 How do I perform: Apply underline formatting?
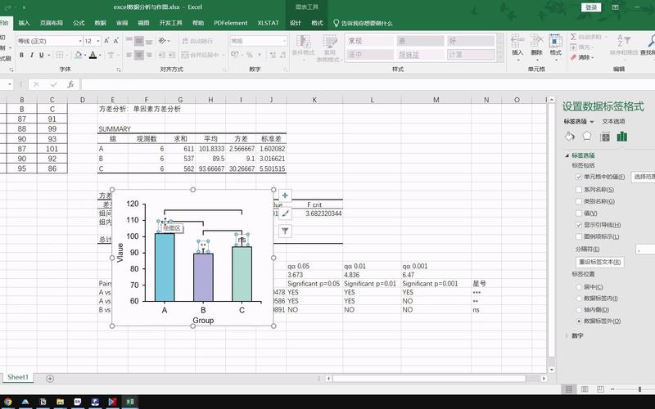pos(42,55)
